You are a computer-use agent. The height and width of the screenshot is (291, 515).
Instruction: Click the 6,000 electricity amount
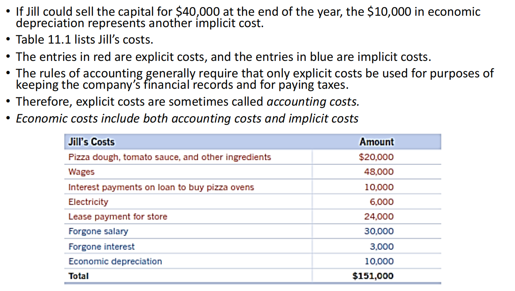[x=381, y=202]
